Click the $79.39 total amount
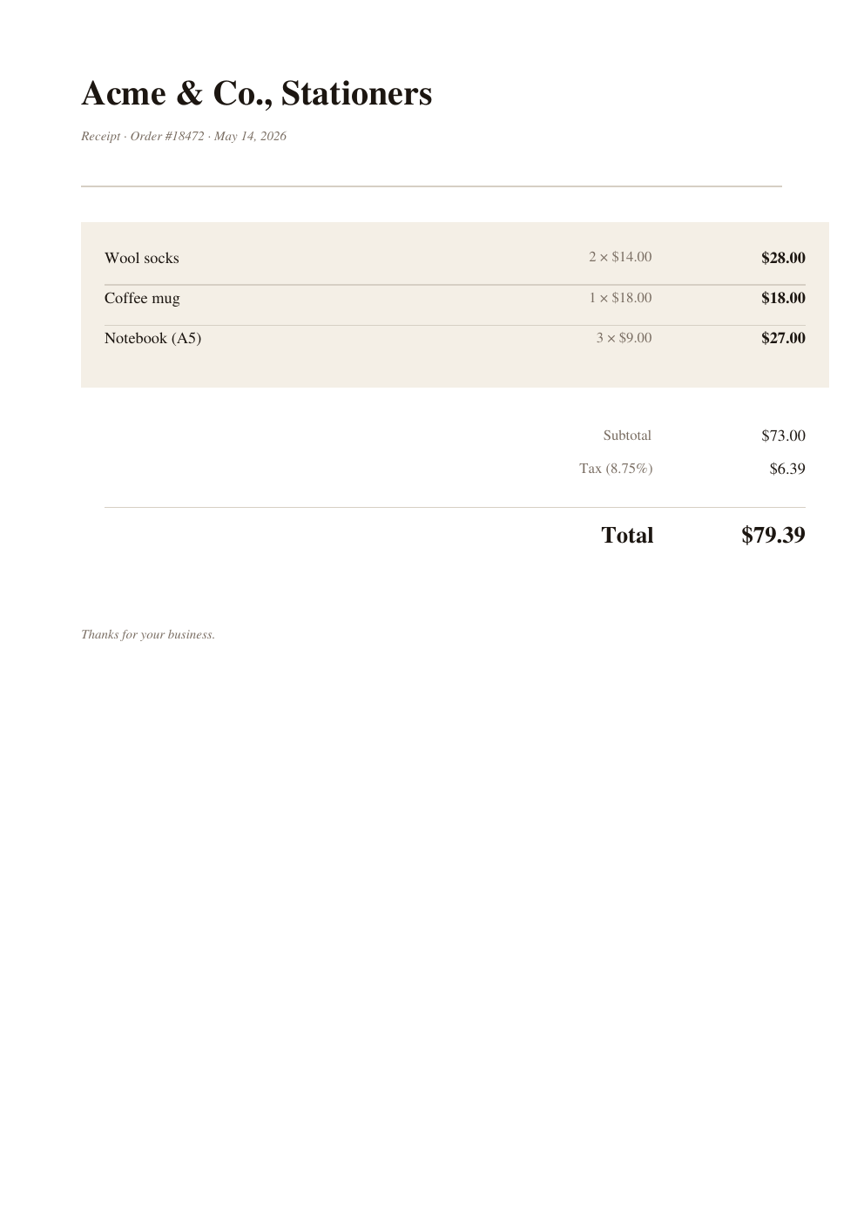 [x=773, y=535]
